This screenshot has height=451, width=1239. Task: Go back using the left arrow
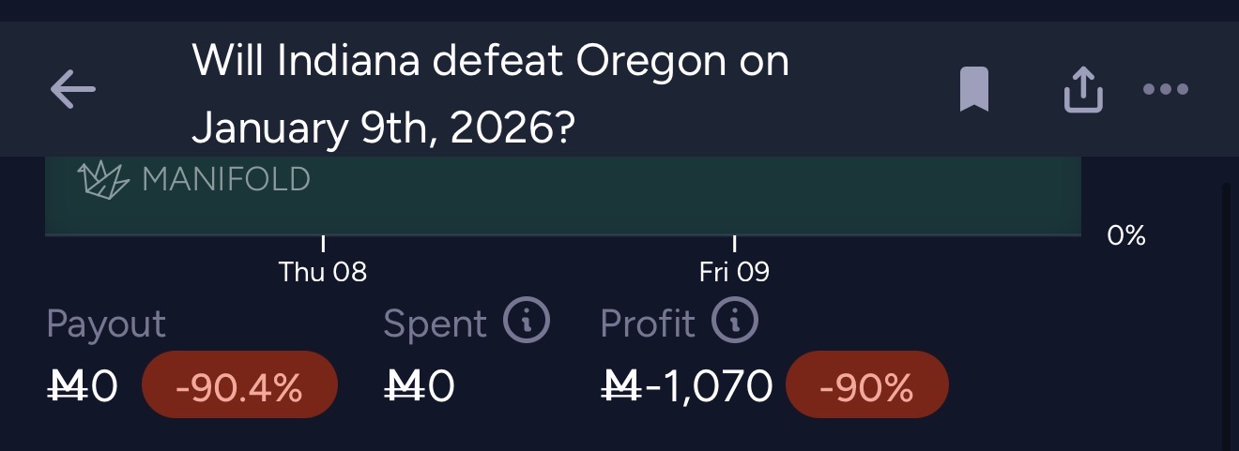point(72,91)
